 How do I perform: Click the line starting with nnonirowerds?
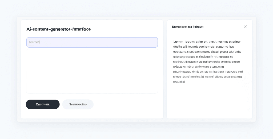208,72
